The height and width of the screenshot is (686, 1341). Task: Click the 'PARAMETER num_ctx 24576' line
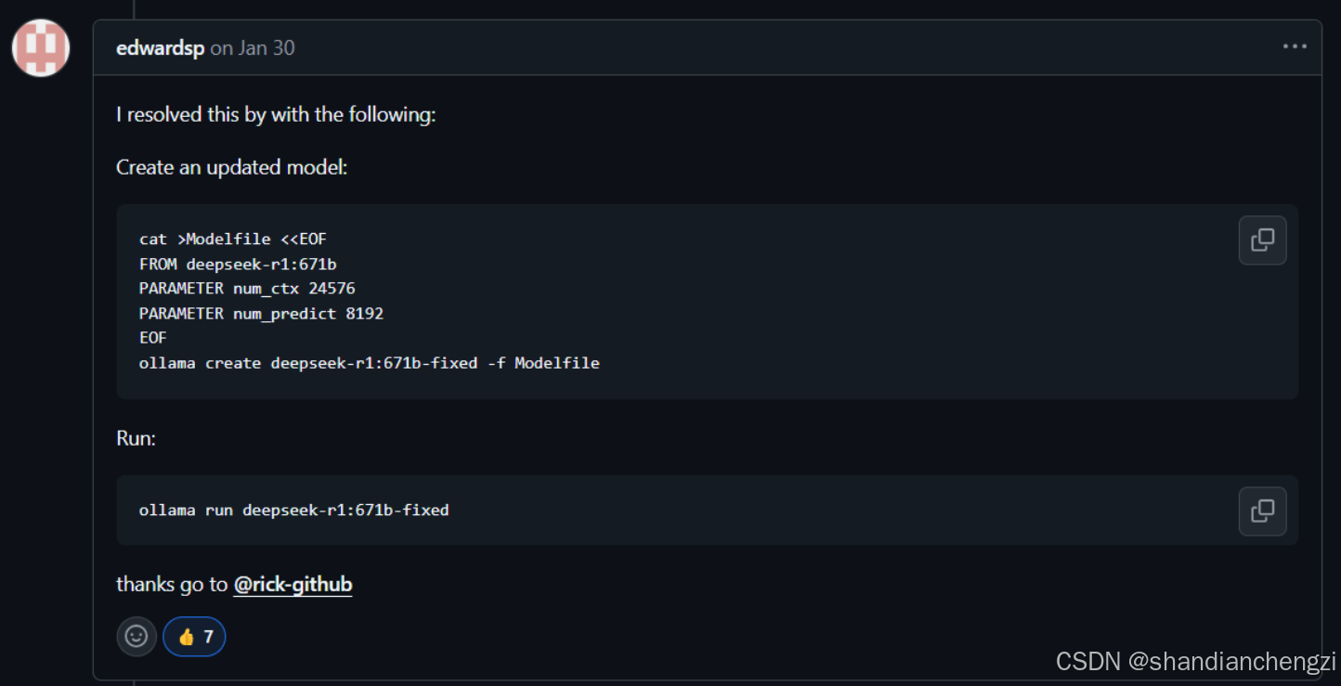coord(247,289)
